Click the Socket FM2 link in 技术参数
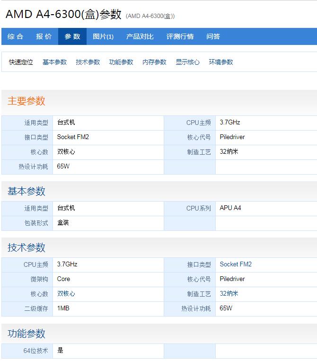This screenshot has height=361, width=317. pyautogui.click(x=236, y=264)
